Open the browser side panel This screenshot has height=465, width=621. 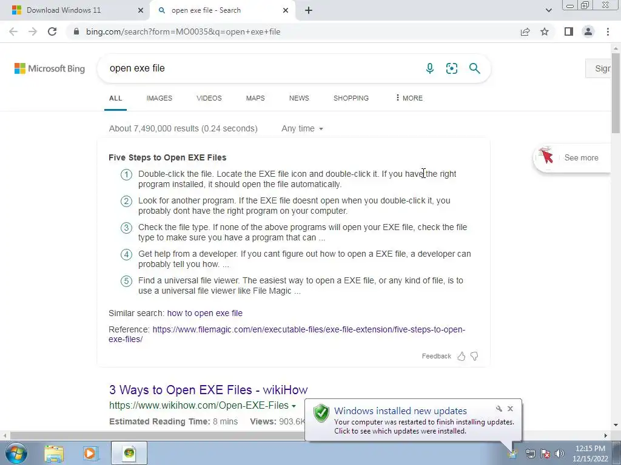569,31
